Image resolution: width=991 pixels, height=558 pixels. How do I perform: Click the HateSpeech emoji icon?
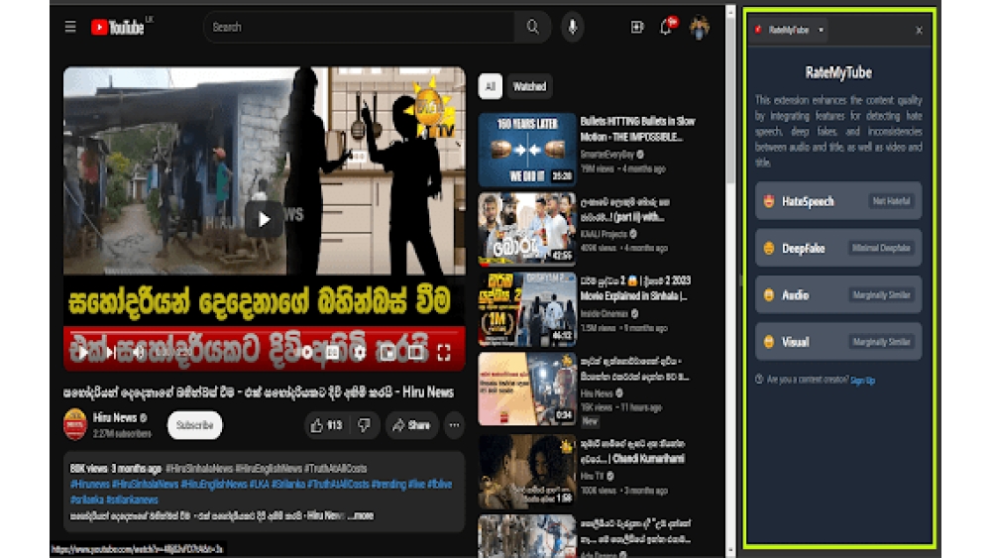[769, 201]
